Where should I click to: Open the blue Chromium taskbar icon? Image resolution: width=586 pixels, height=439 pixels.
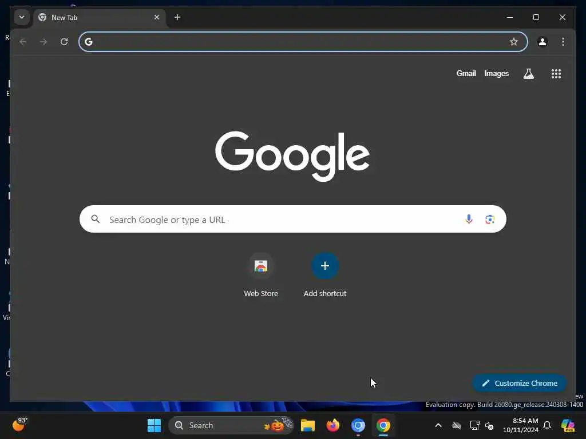[358, 425]
